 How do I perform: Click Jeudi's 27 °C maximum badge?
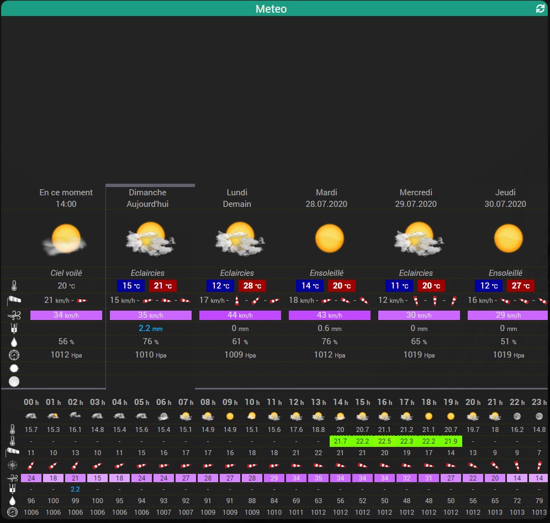point(521,286)
